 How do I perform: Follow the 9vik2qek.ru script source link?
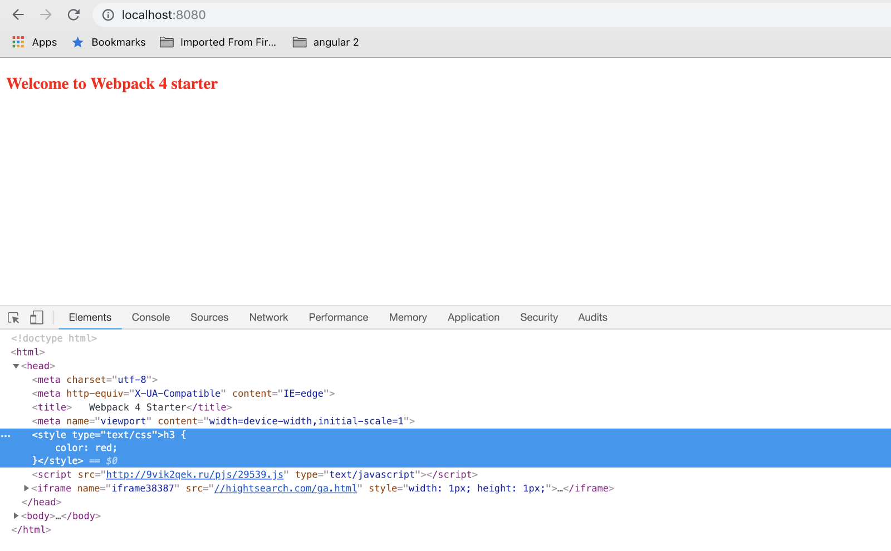(194, 475)
